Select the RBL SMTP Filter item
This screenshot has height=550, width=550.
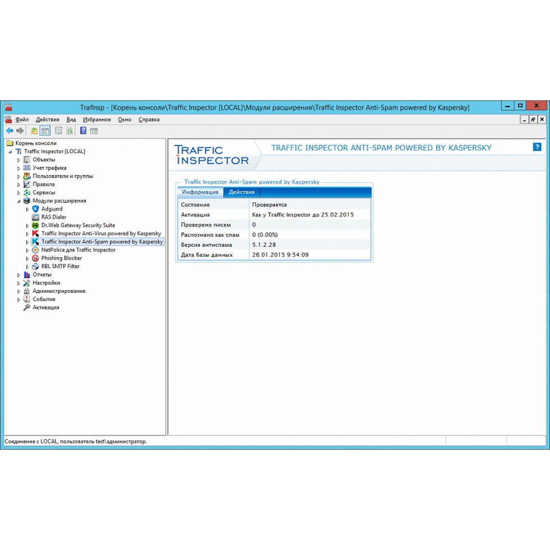[x=60, y=266]
